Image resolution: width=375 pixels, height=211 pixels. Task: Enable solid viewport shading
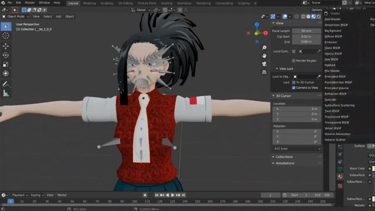click(308, 16)
